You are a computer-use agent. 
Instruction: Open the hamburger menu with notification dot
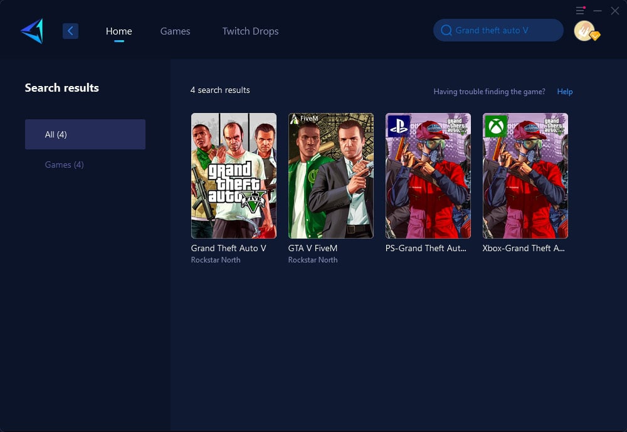pos(580,11)
